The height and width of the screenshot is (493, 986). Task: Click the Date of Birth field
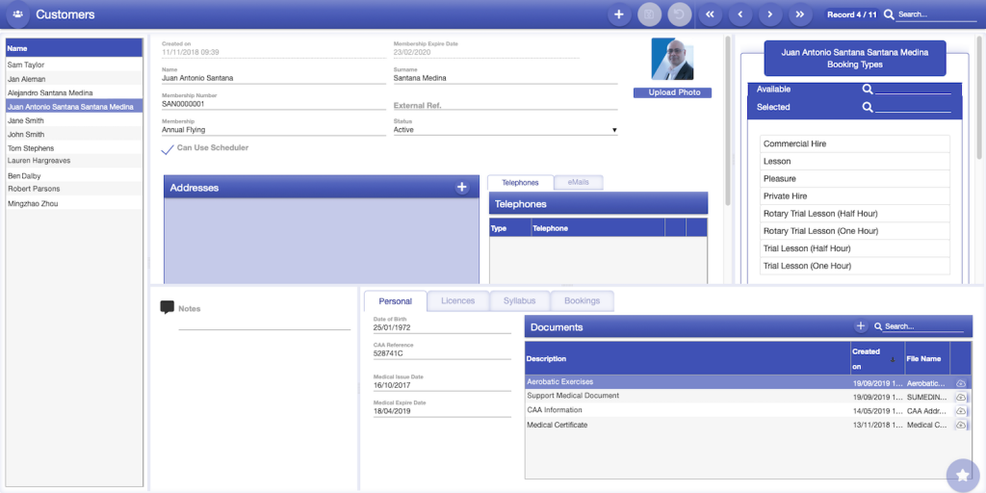click(x=442, y=327)
